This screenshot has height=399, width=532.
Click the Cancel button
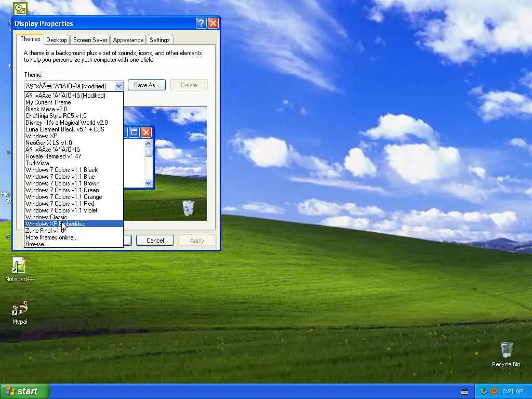[x=155, y=240]
